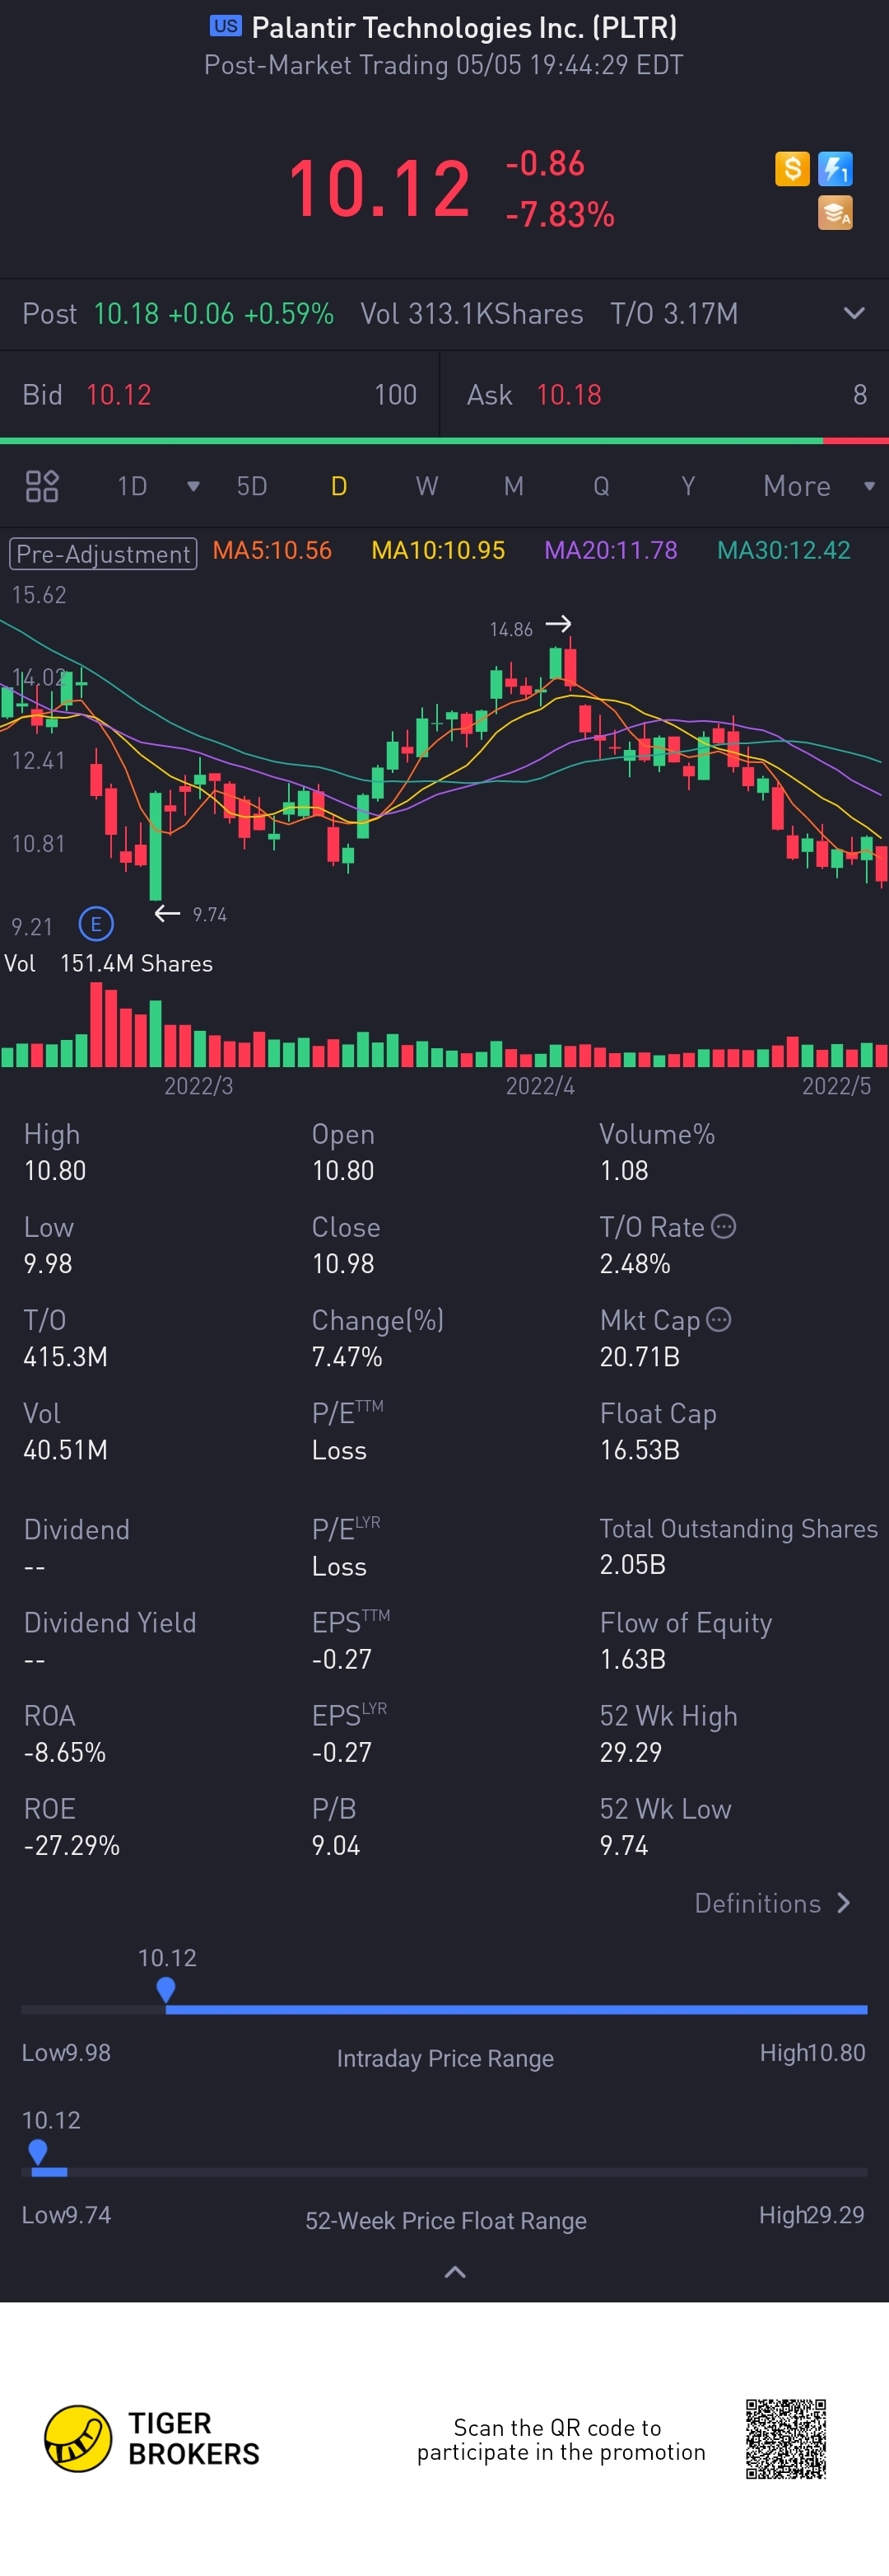889x2576 pixels.
Task: Select the M monthly chart tab
Action: tap(514, 486)
